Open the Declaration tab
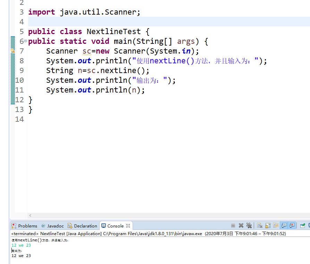Image resolution: width=310 pixels, height=264 pixels. (82, 226)
